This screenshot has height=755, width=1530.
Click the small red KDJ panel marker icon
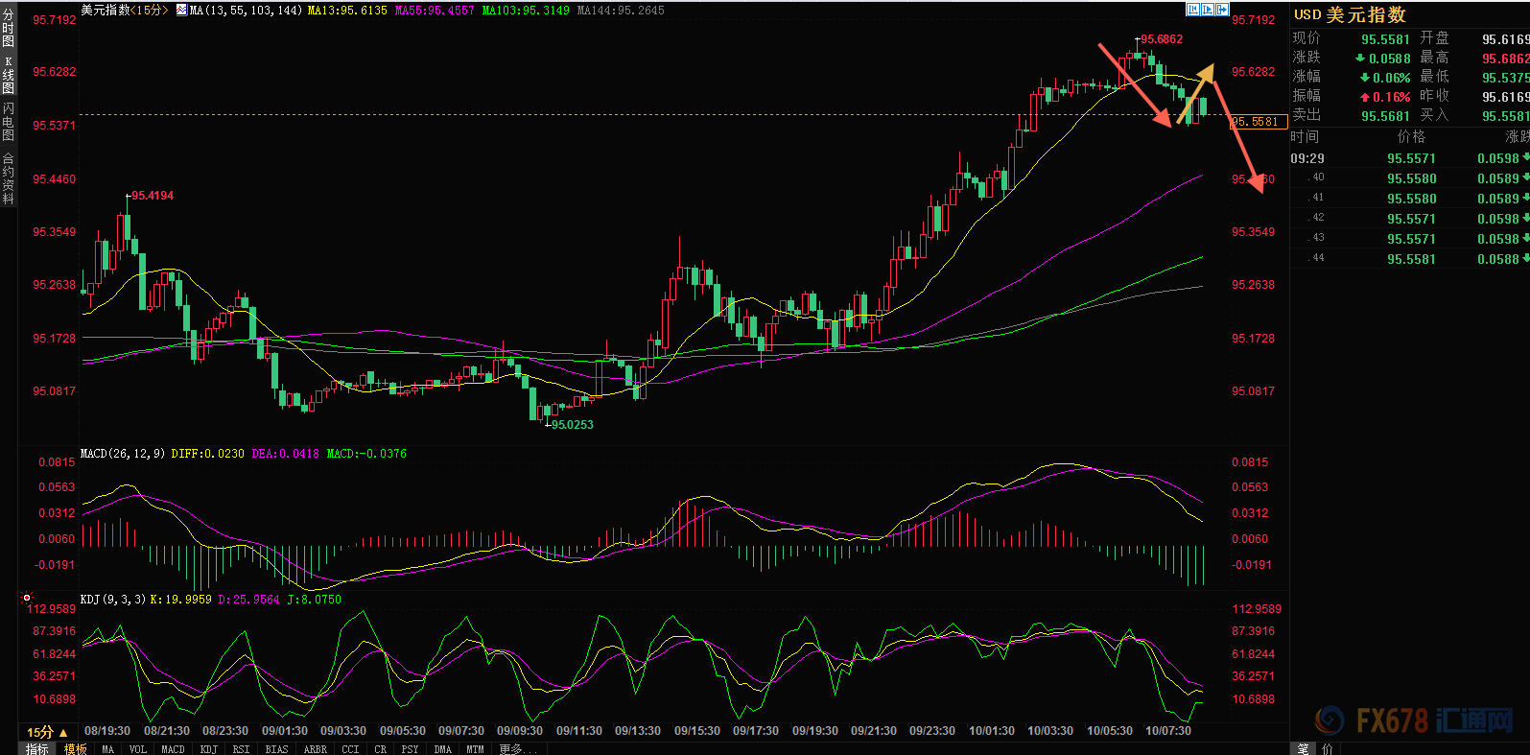[x=27, y=598]
